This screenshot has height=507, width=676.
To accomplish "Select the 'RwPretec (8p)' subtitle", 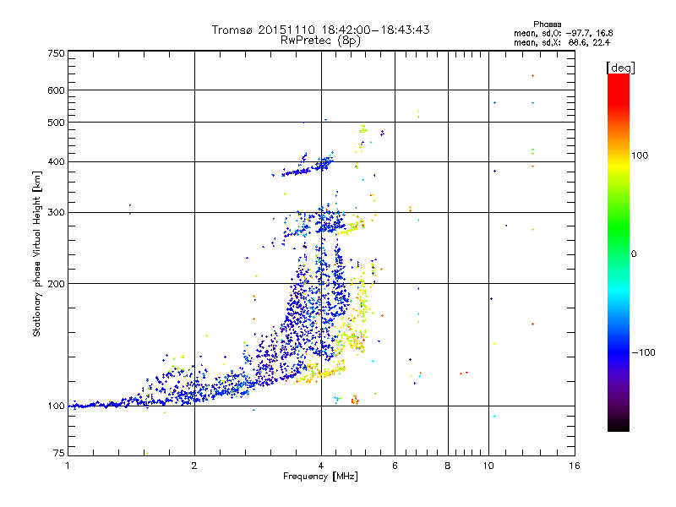I will click(x=320, y=41).
